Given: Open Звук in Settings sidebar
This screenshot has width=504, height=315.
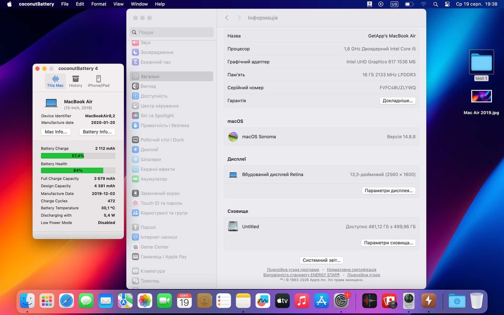Looking at the screenshot, I should click(172, 42).
